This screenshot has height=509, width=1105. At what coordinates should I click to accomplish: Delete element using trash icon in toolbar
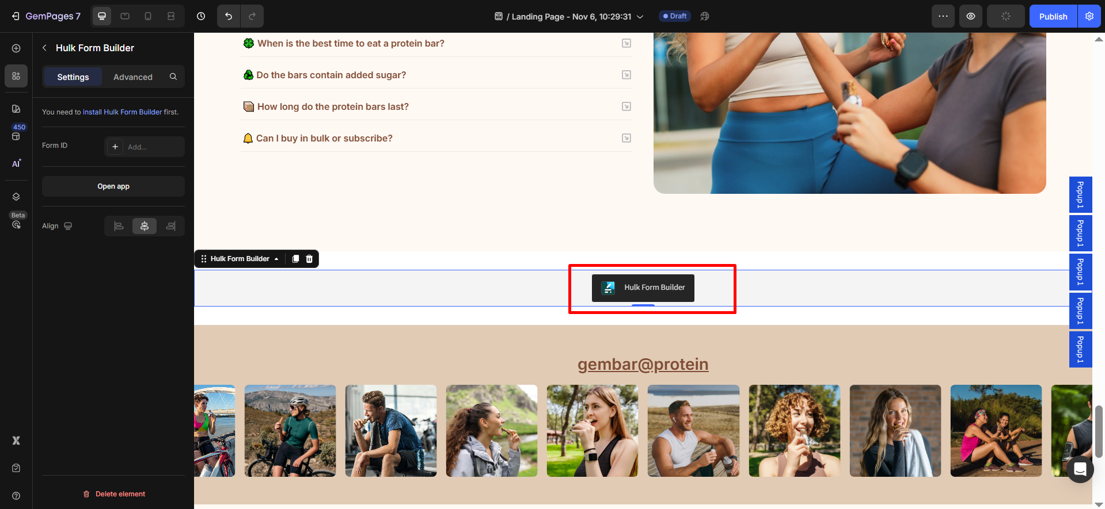click(x=309, y=259)
